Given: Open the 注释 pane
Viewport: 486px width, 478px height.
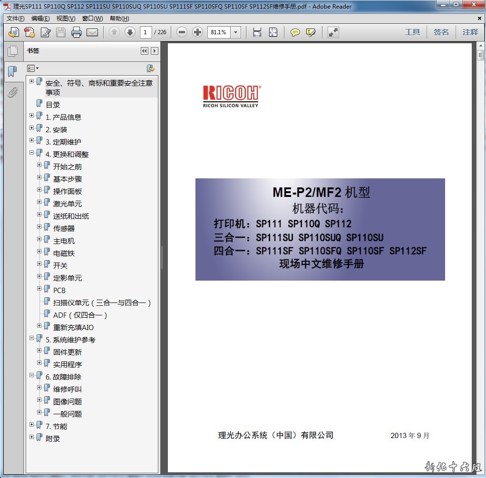Looking at the screenshot, I should coord(470,32).
